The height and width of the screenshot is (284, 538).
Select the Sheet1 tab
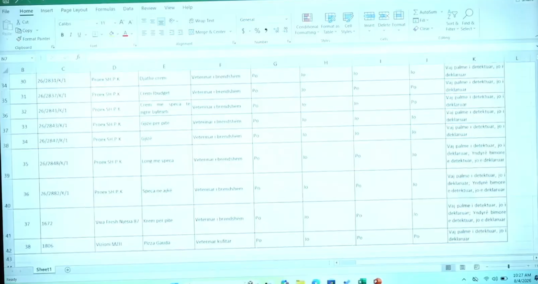[x=44, y=270]
